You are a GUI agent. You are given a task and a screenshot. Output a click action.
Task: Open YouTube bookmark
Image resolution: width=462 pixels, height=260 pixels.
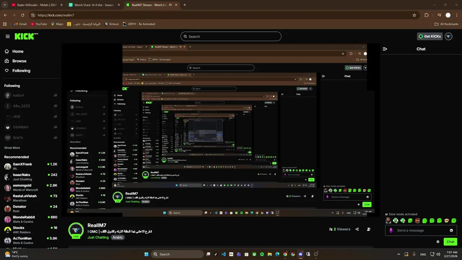click(39, 24)
